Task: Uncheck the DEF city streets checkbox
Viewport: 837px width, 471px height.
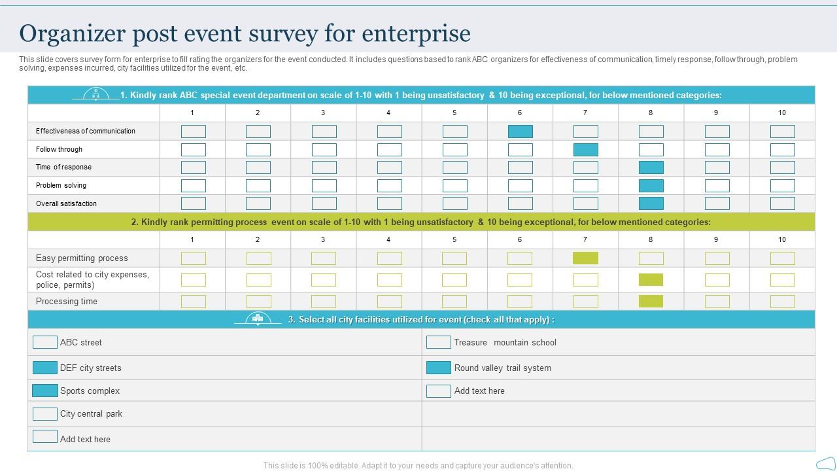Action: [x=45, y=367]
